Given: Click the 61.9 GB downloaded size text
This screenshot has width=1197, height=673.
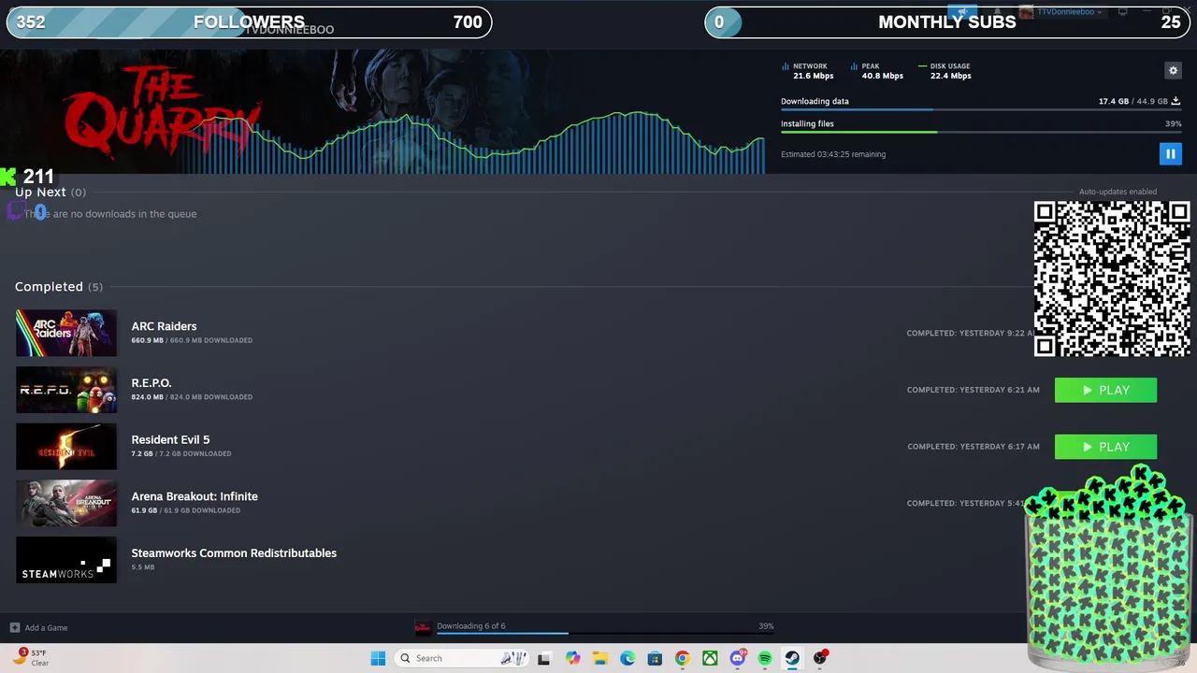Looking at the screenshot, I should pos(185,510).
